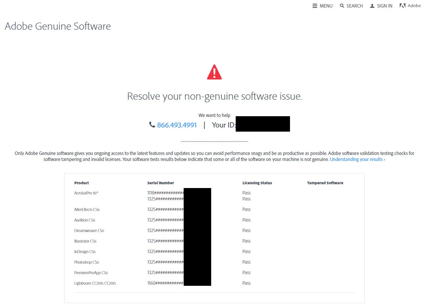Image resolution: width=425 pixels, height=308 pixels.
Task: Open the hamburger MENU icon
Action: [x=315, y=6]
